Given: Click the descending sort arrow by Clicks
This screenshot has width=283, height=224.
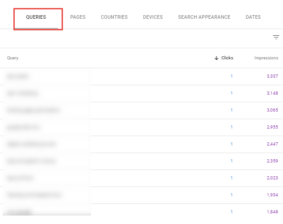Looking at the screenshot, I should (x=216, y=58).
